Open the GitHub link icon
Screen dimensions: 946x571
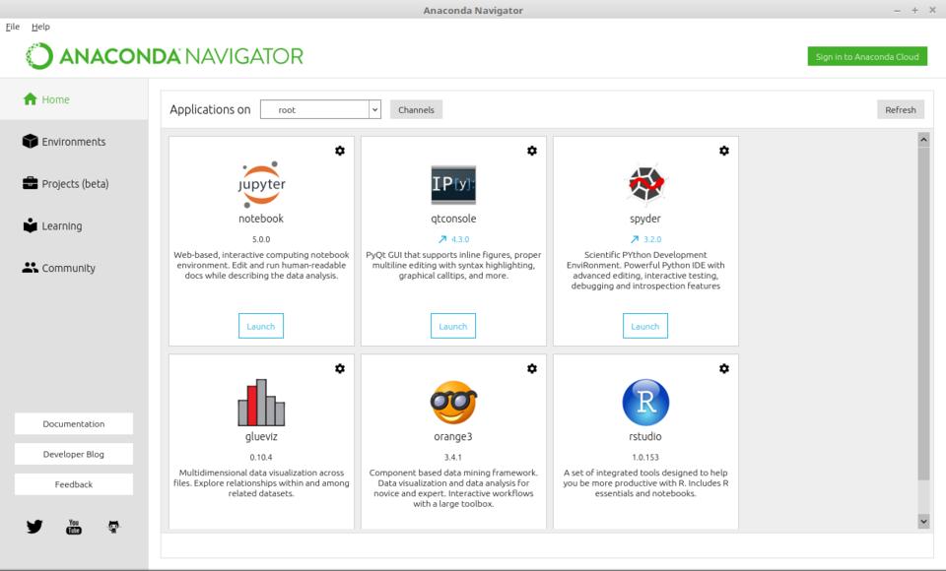pos(113,527)
